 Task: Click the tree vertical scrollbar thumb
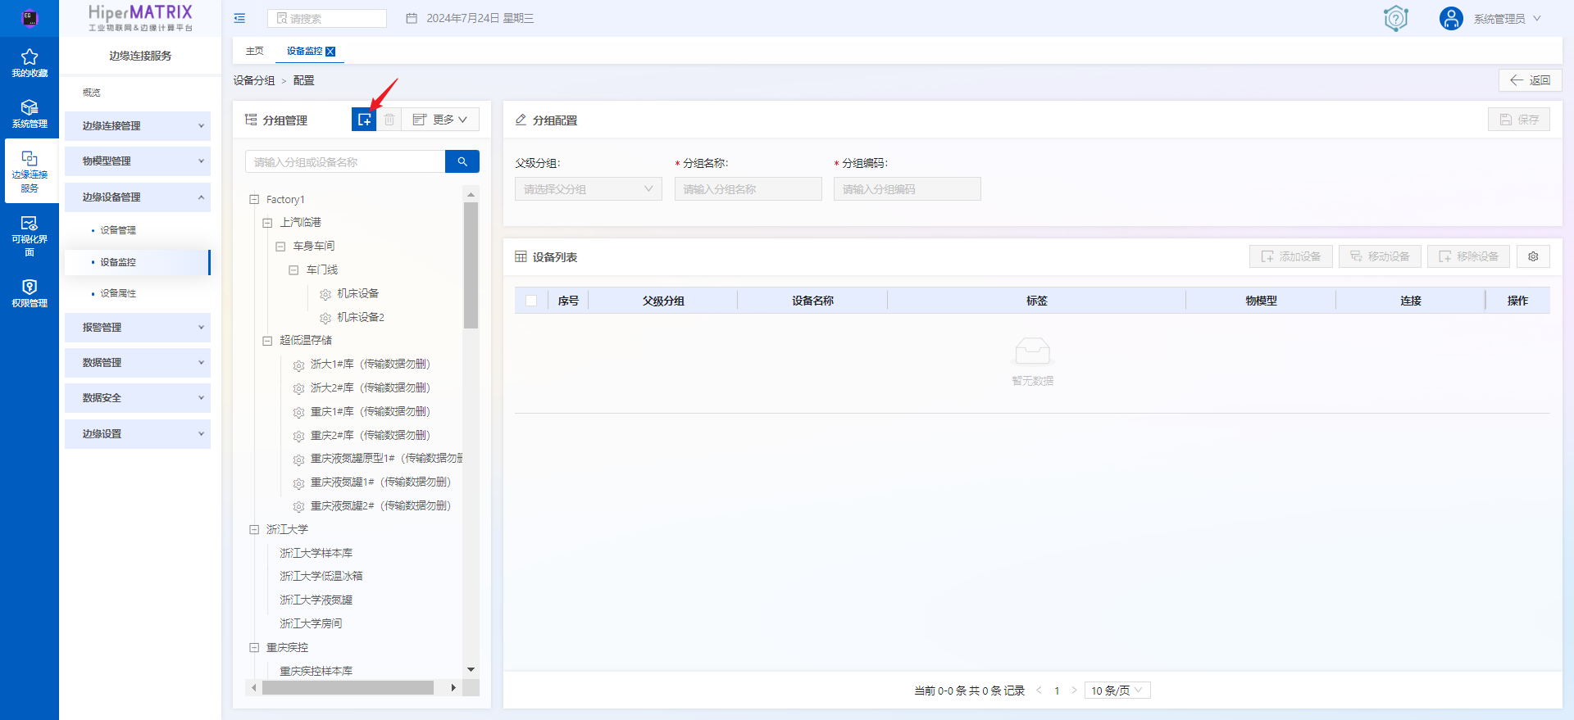[x=471, y=265]
